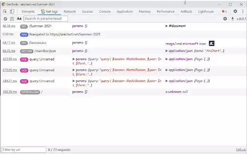The image size is (247, 154).
Task: Open the DevTools three-dot menu
Action: (x=243, y=11)
